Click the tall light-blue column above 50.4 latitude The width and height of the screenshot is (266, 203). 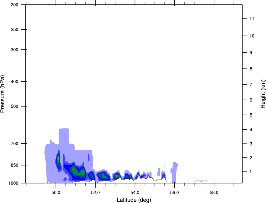click(x=64, y=137)
